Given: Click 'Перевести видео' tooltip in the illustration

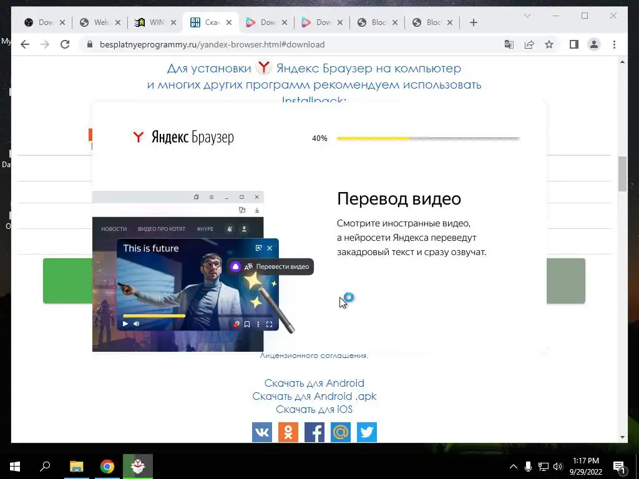Looking at the screenshot, I should (x=270, y=267).
